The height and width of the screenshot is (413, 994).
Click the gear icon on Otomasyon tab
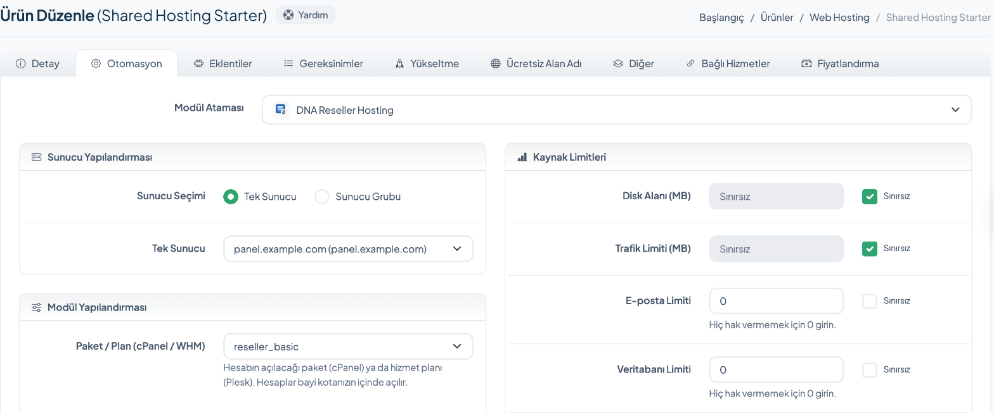coord(96,63)
